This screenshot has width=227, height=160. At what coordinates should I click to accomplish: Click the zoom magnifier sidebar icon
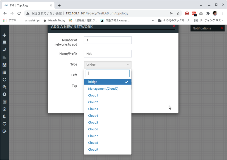coord(4,87)
